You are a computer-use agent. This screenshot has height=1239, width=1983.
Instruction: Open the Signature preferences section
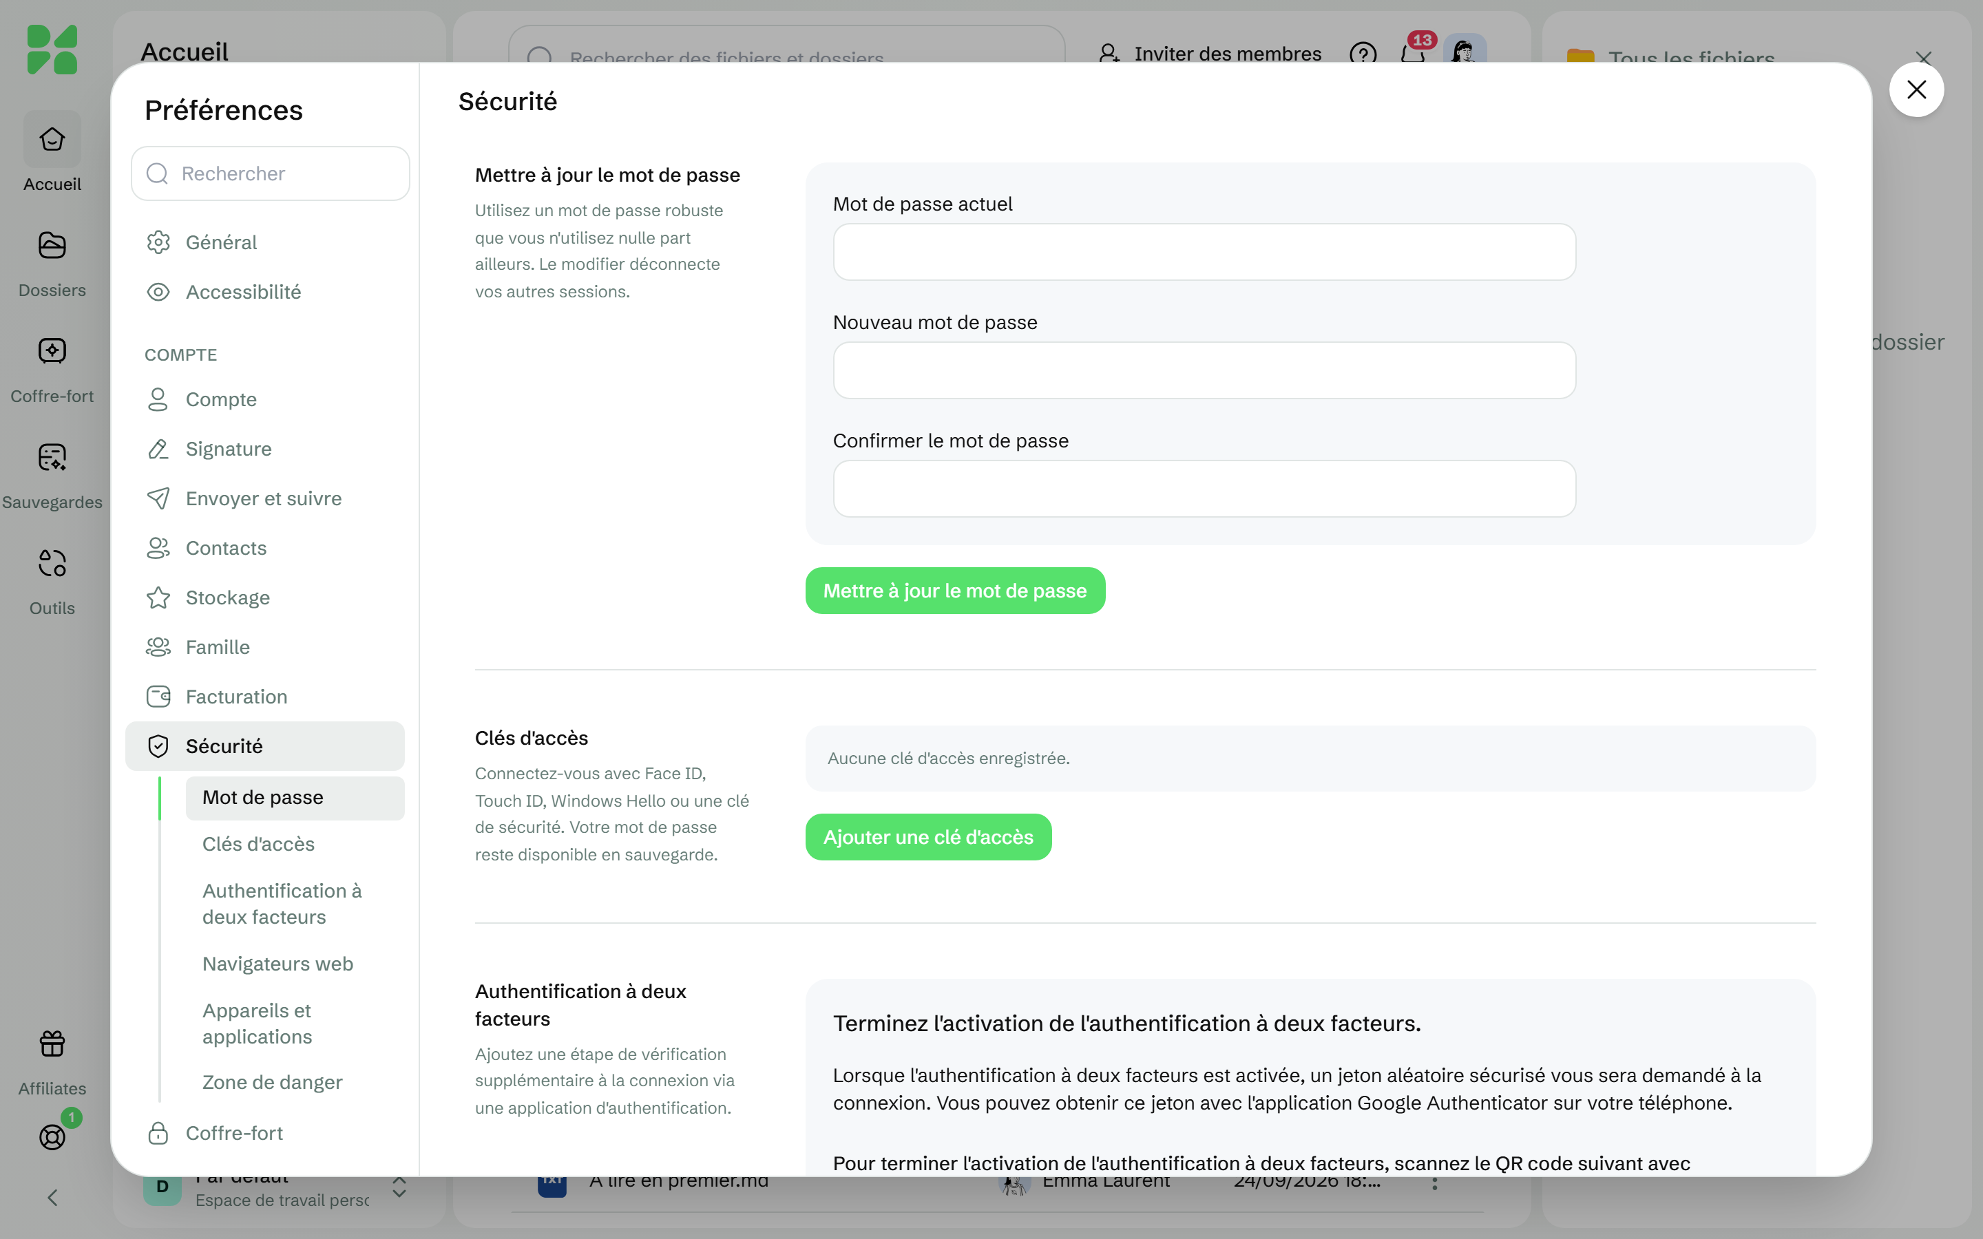(x=264, y=449)
